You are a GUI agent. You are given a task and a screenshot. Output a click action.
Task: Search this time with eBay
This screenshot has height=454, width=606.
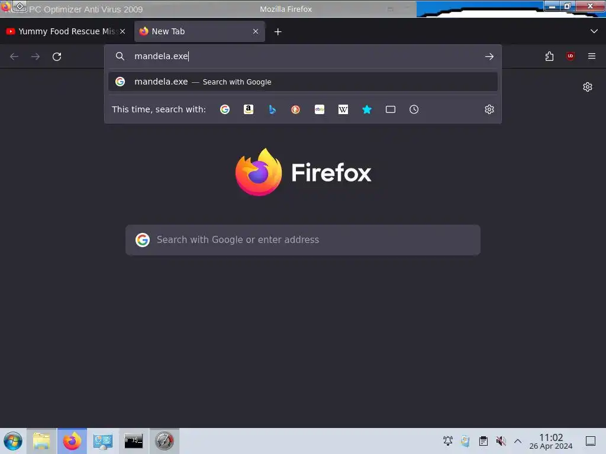point(319,109)
